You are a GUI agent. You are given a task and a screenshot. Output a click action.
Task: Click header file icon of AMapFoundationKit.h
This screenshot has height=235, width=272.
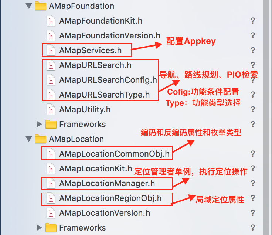pyautogui.click(x=51, y=21)
